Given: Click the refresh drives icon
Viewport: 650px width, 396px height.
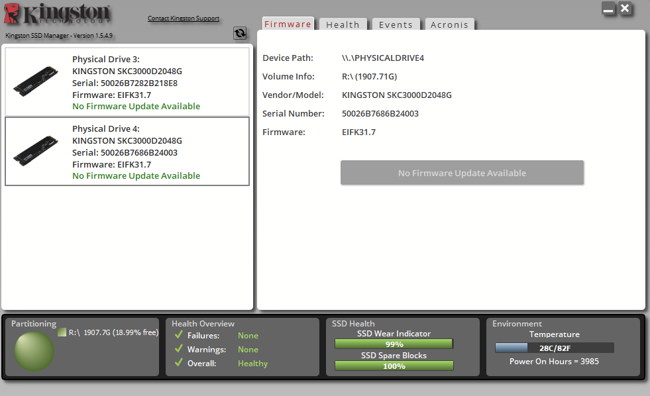Looking at the screenshot, I should click(240, 33).
